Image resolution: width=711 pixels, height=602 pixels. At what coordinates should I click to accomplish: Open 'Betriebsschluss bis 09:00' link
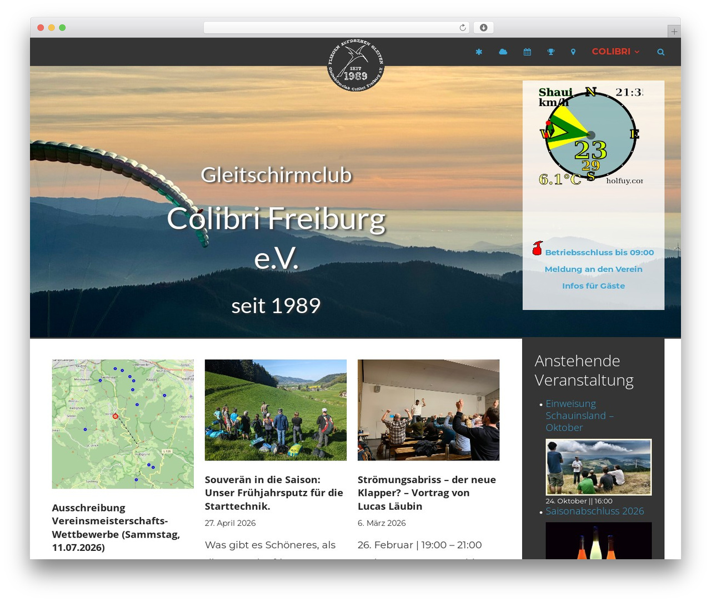point(599,252)
